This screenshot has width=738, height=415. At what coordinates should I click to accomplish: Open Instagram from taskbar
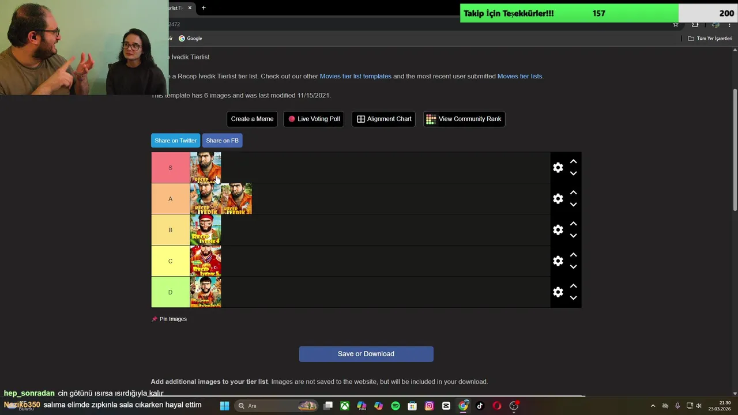[x=429, y=406]
